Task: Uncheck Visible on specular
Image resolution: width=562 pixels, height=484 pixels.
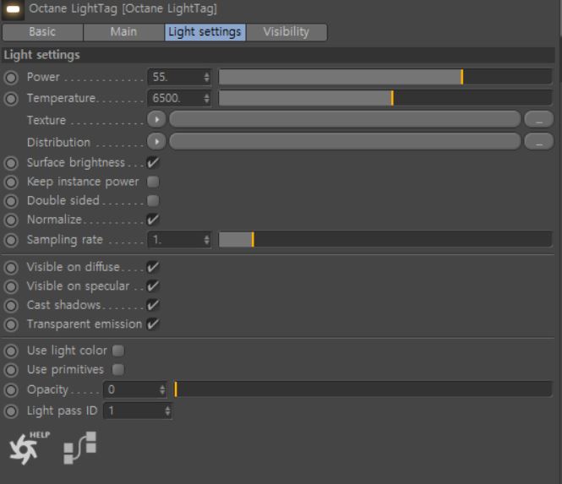Action: click(x=153, y=286)
